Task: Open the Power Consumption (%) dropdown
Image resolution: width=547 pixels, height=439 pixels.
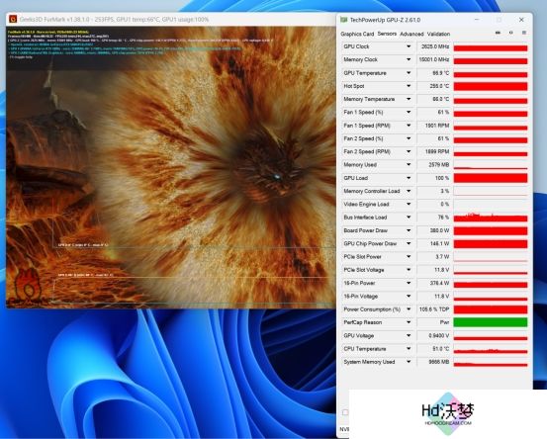Action: click(x=409, y=309)
